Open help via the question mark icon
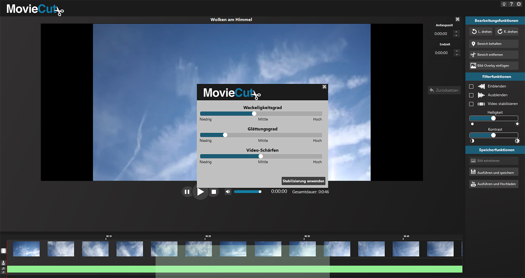Image resolution: width=525 pixels, height=278 pixels. point(512,4)
